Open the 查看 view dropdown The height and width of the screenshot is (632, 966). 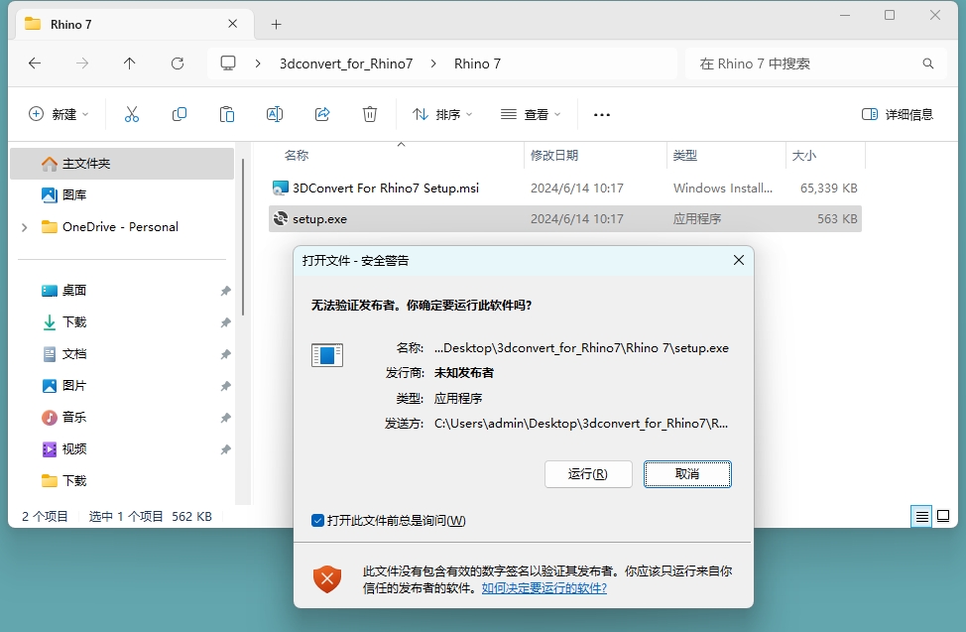[531, 114]
